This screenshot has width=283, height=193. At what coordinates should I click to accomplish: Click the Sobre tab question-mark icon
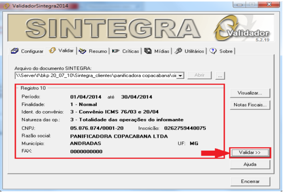(213, 51)
